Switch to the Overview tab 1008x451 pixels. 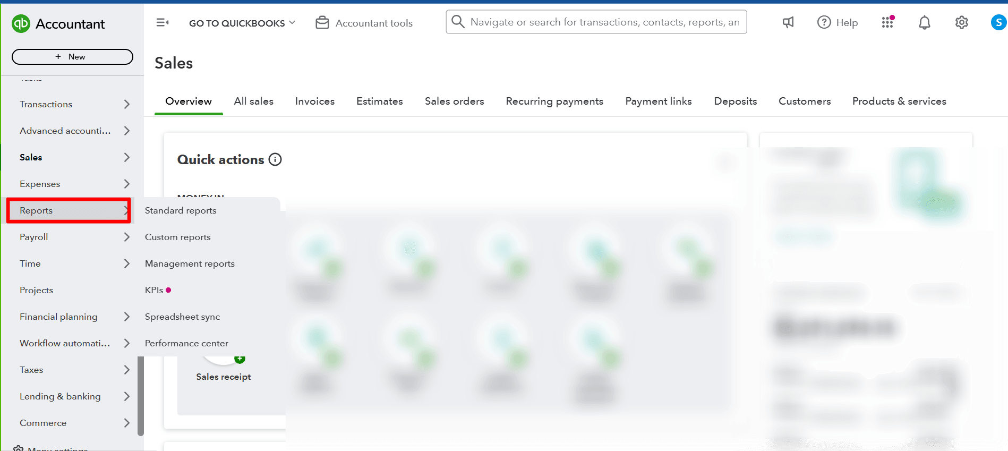tap(189, 101)
